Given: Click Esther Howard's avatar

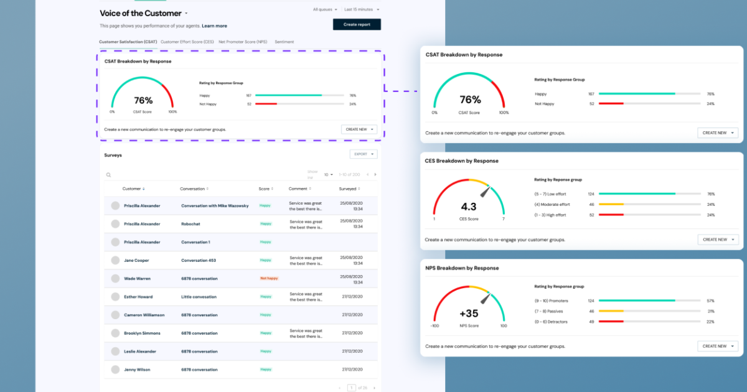Looking at the screenshot, I should tap(115, 297).
